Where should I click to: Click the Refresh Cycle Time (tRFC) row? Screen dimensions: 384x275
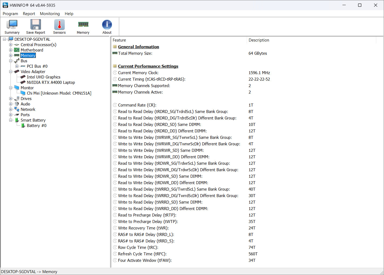point(244,254)
